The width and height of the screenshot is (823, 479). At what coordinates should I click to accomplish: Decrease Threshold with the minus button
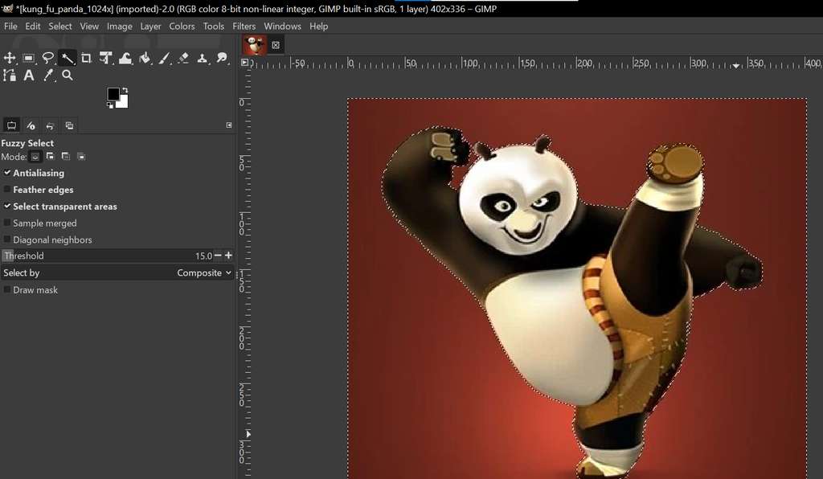coord(218,256)
